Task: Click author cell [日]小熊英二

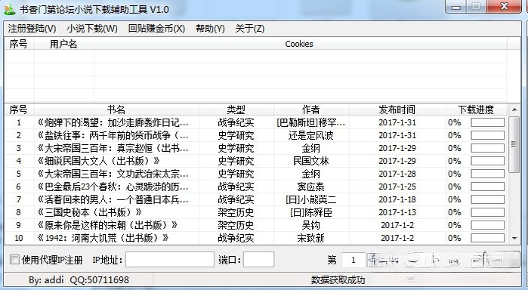Action: point(310,199)
